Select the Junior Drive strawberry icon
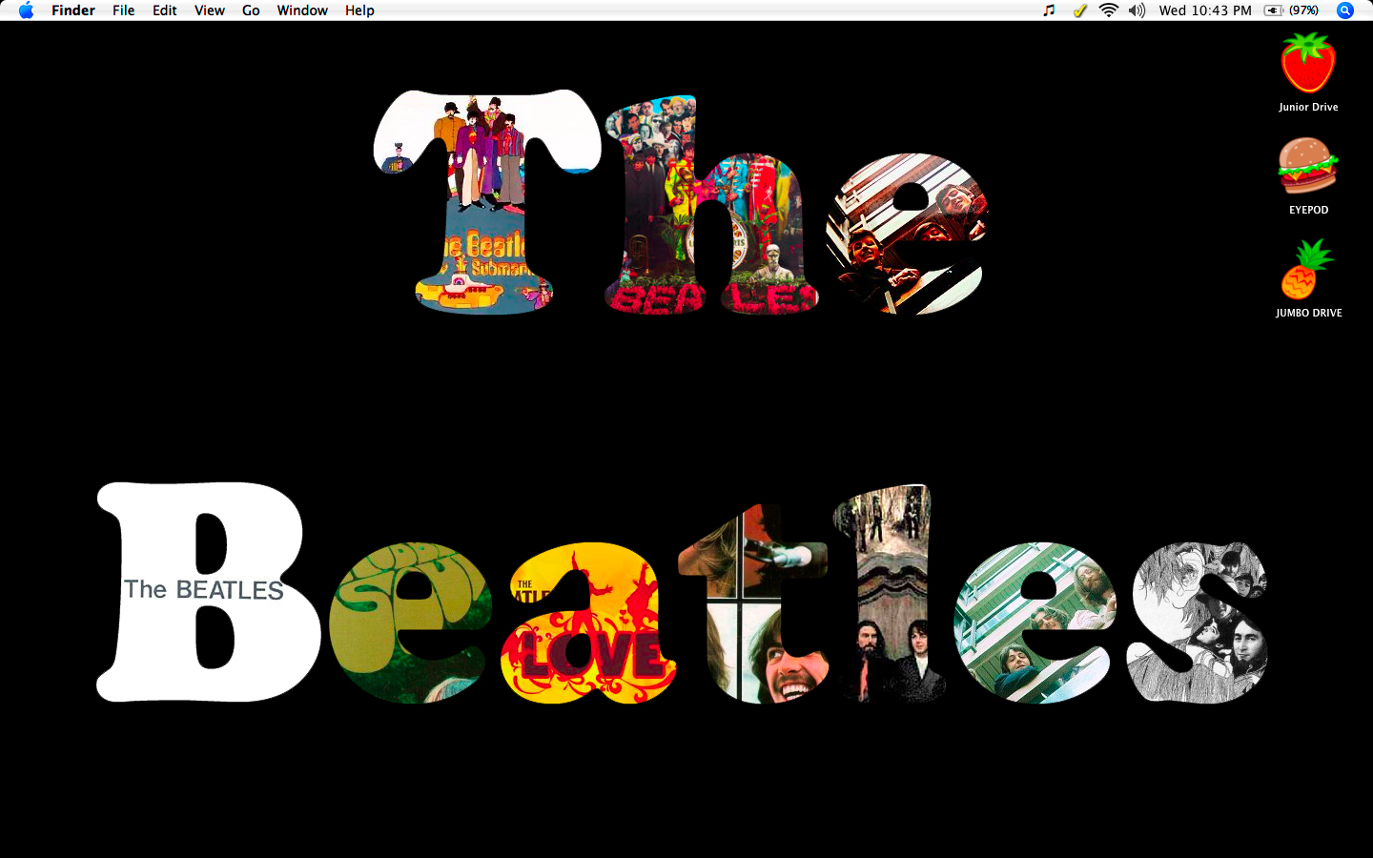Viewport: 1373px width, 858px height. pos(1308,63)
